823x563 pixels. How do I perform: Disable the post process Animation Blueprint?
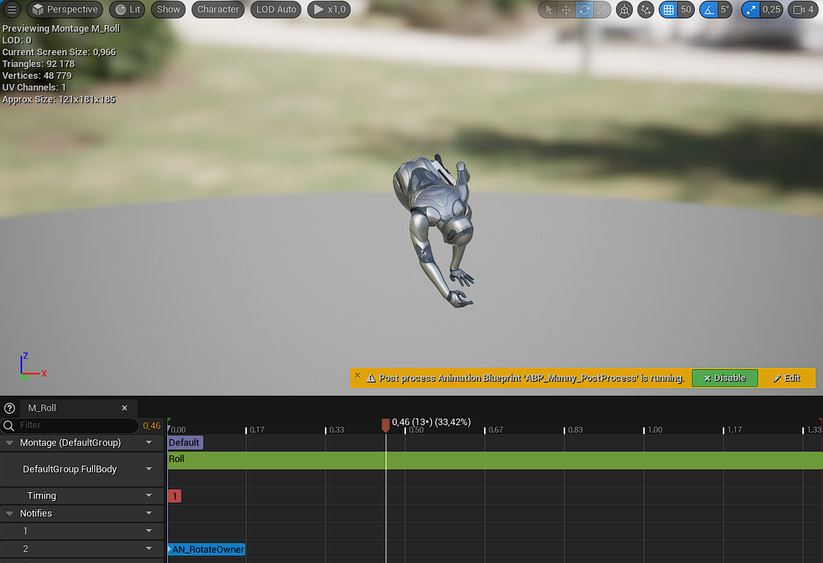pyautogui.click(x=724, y=378)
